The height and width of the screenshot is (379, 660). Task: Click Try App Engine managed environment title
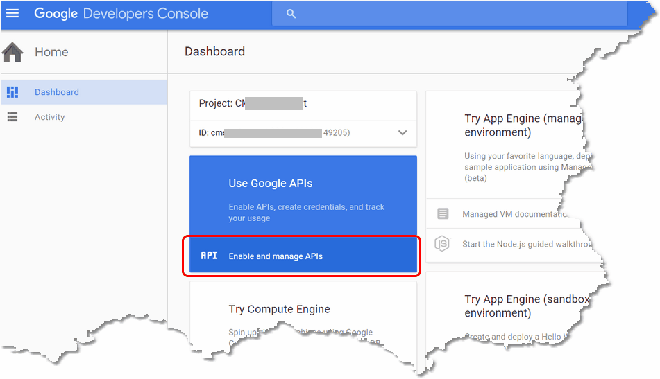(523, 125)
